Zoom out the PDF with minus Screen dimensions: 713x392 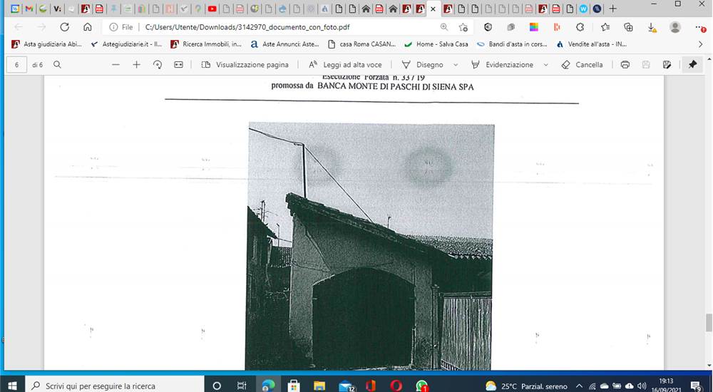tap(116, 65)
